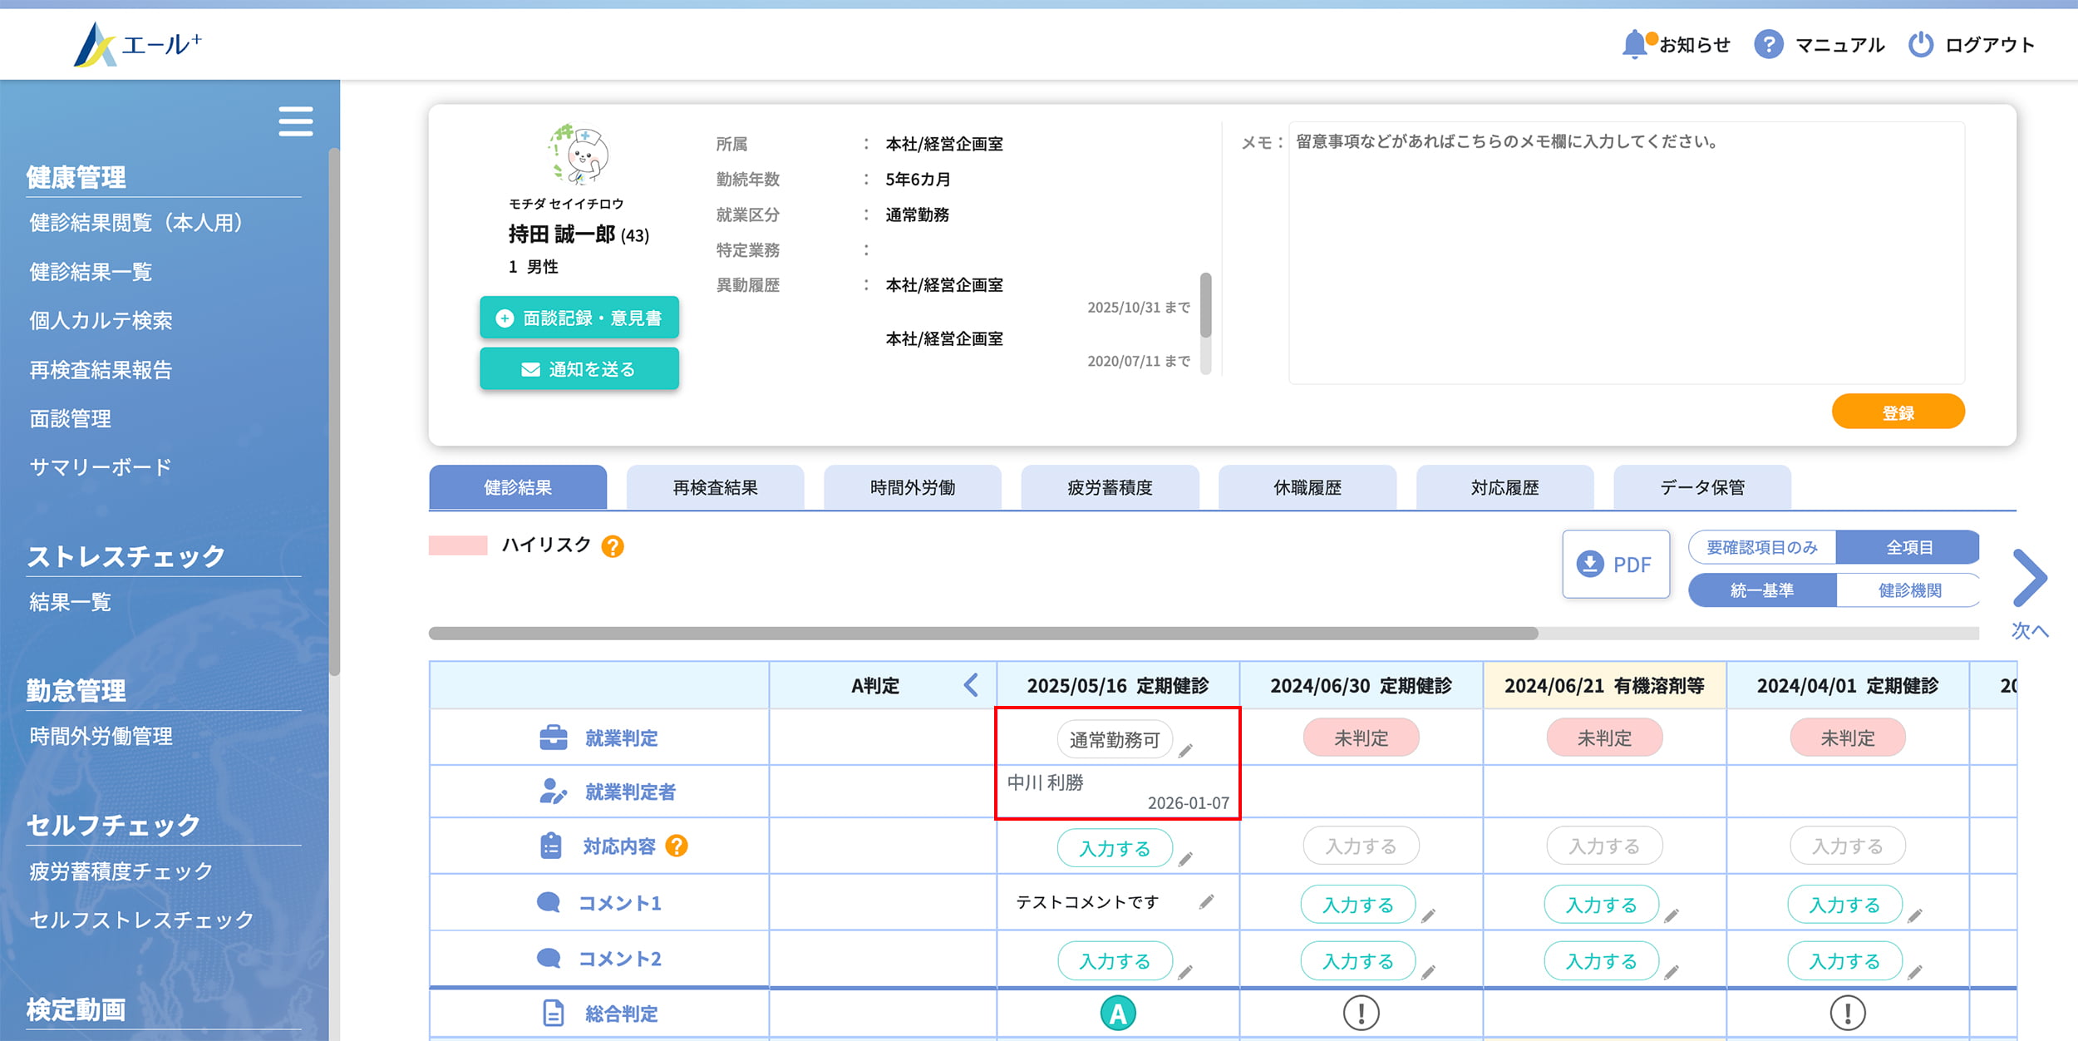Click the A grade 総合判定 badge
2078x1041 pixels.
tap(1117, 1014)
